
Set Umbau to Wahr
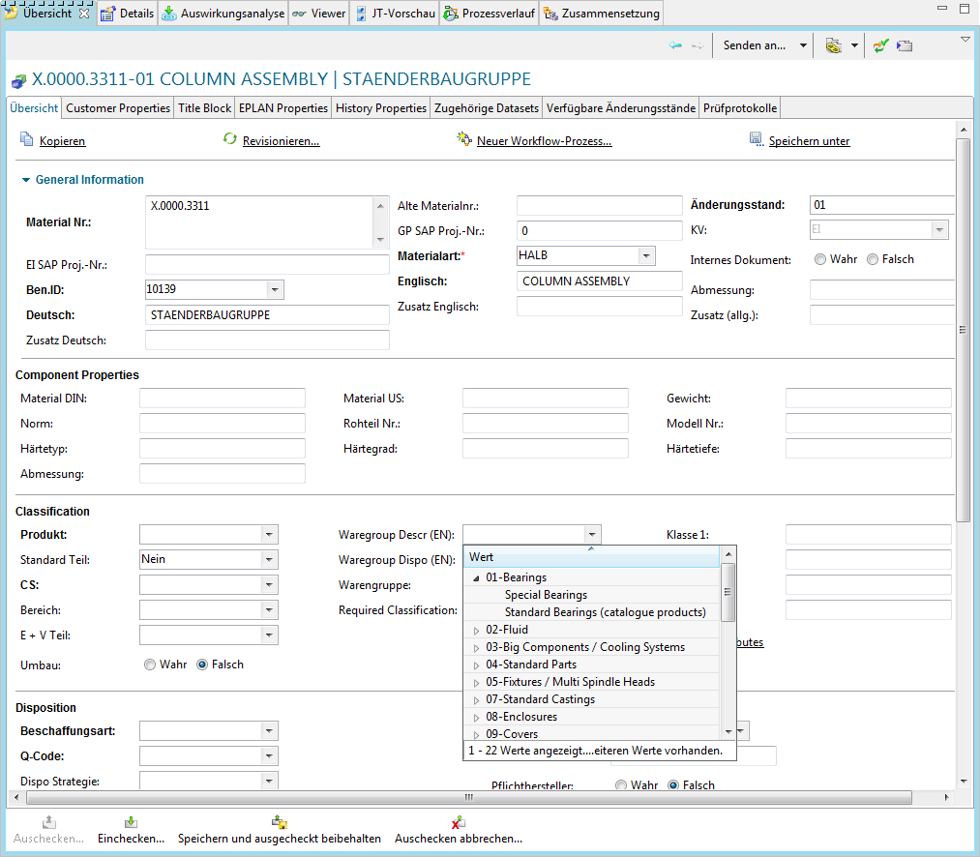(150, 665)
